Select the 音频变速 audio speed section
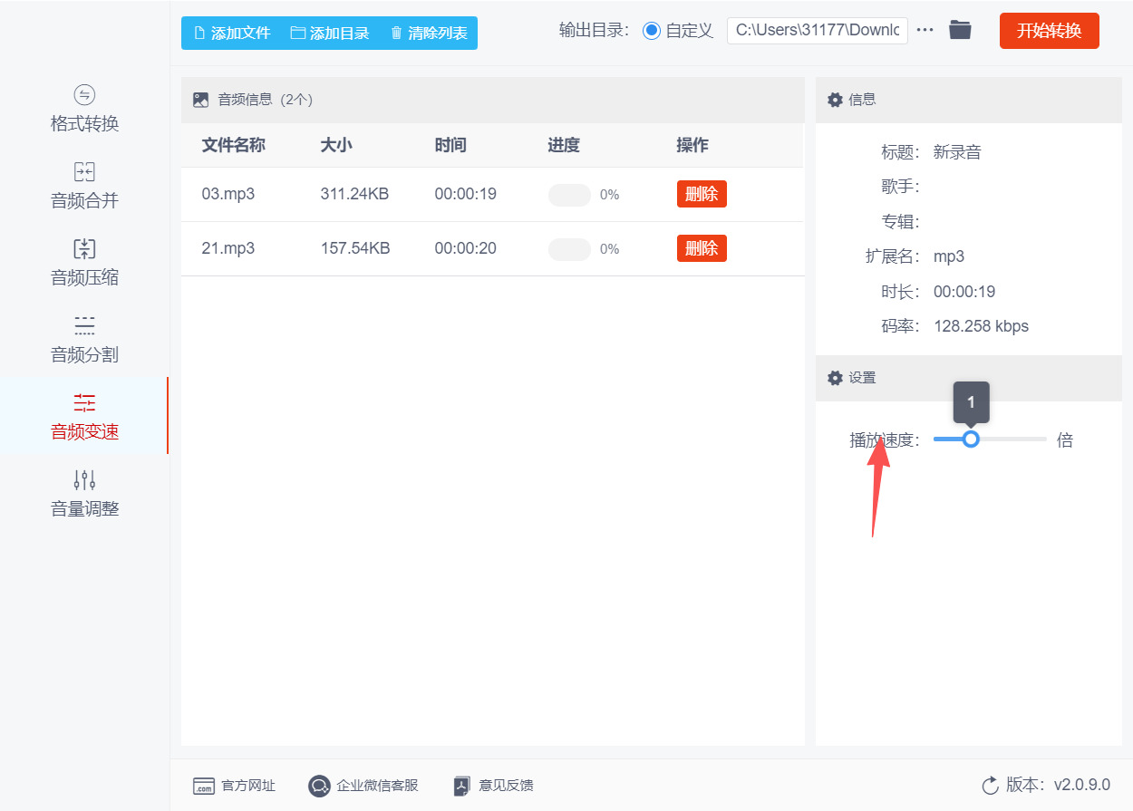This screenshot has height=811, width=1133. 84,417
